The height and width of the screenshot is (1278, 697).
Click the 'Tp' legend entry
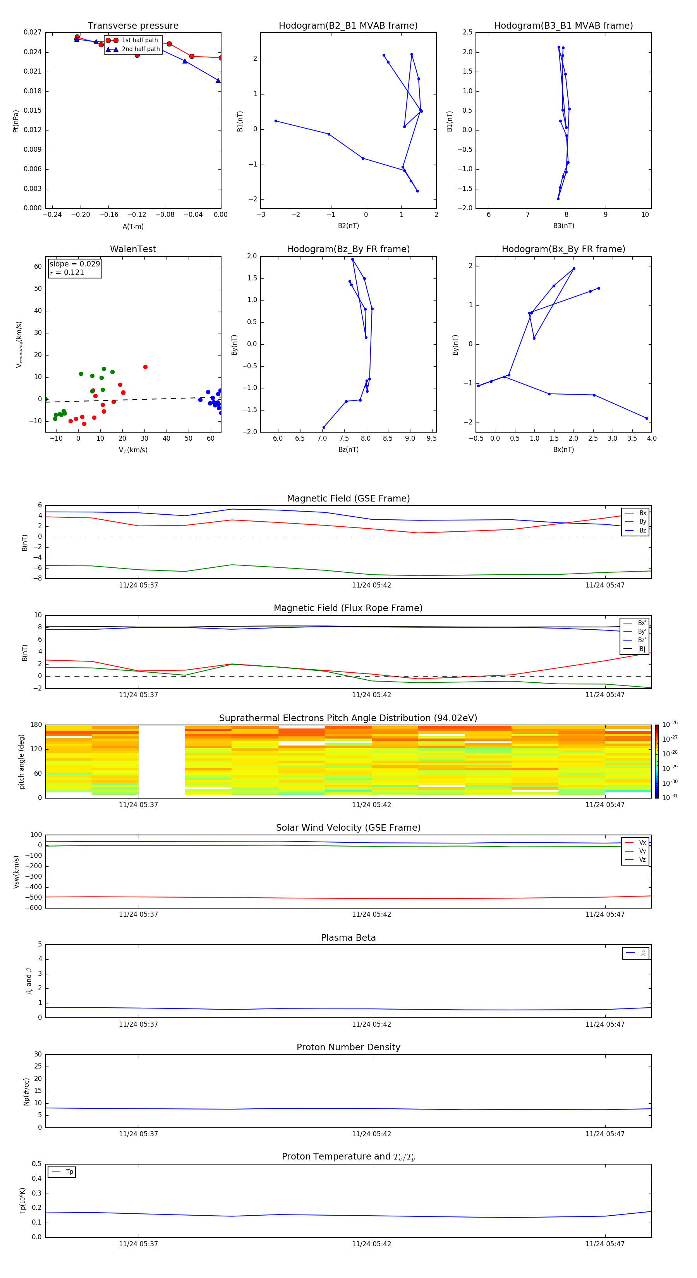click(x=62, y=1172)
